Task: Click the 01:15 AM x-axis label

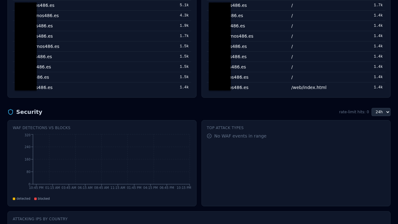Action: [53, 188]
